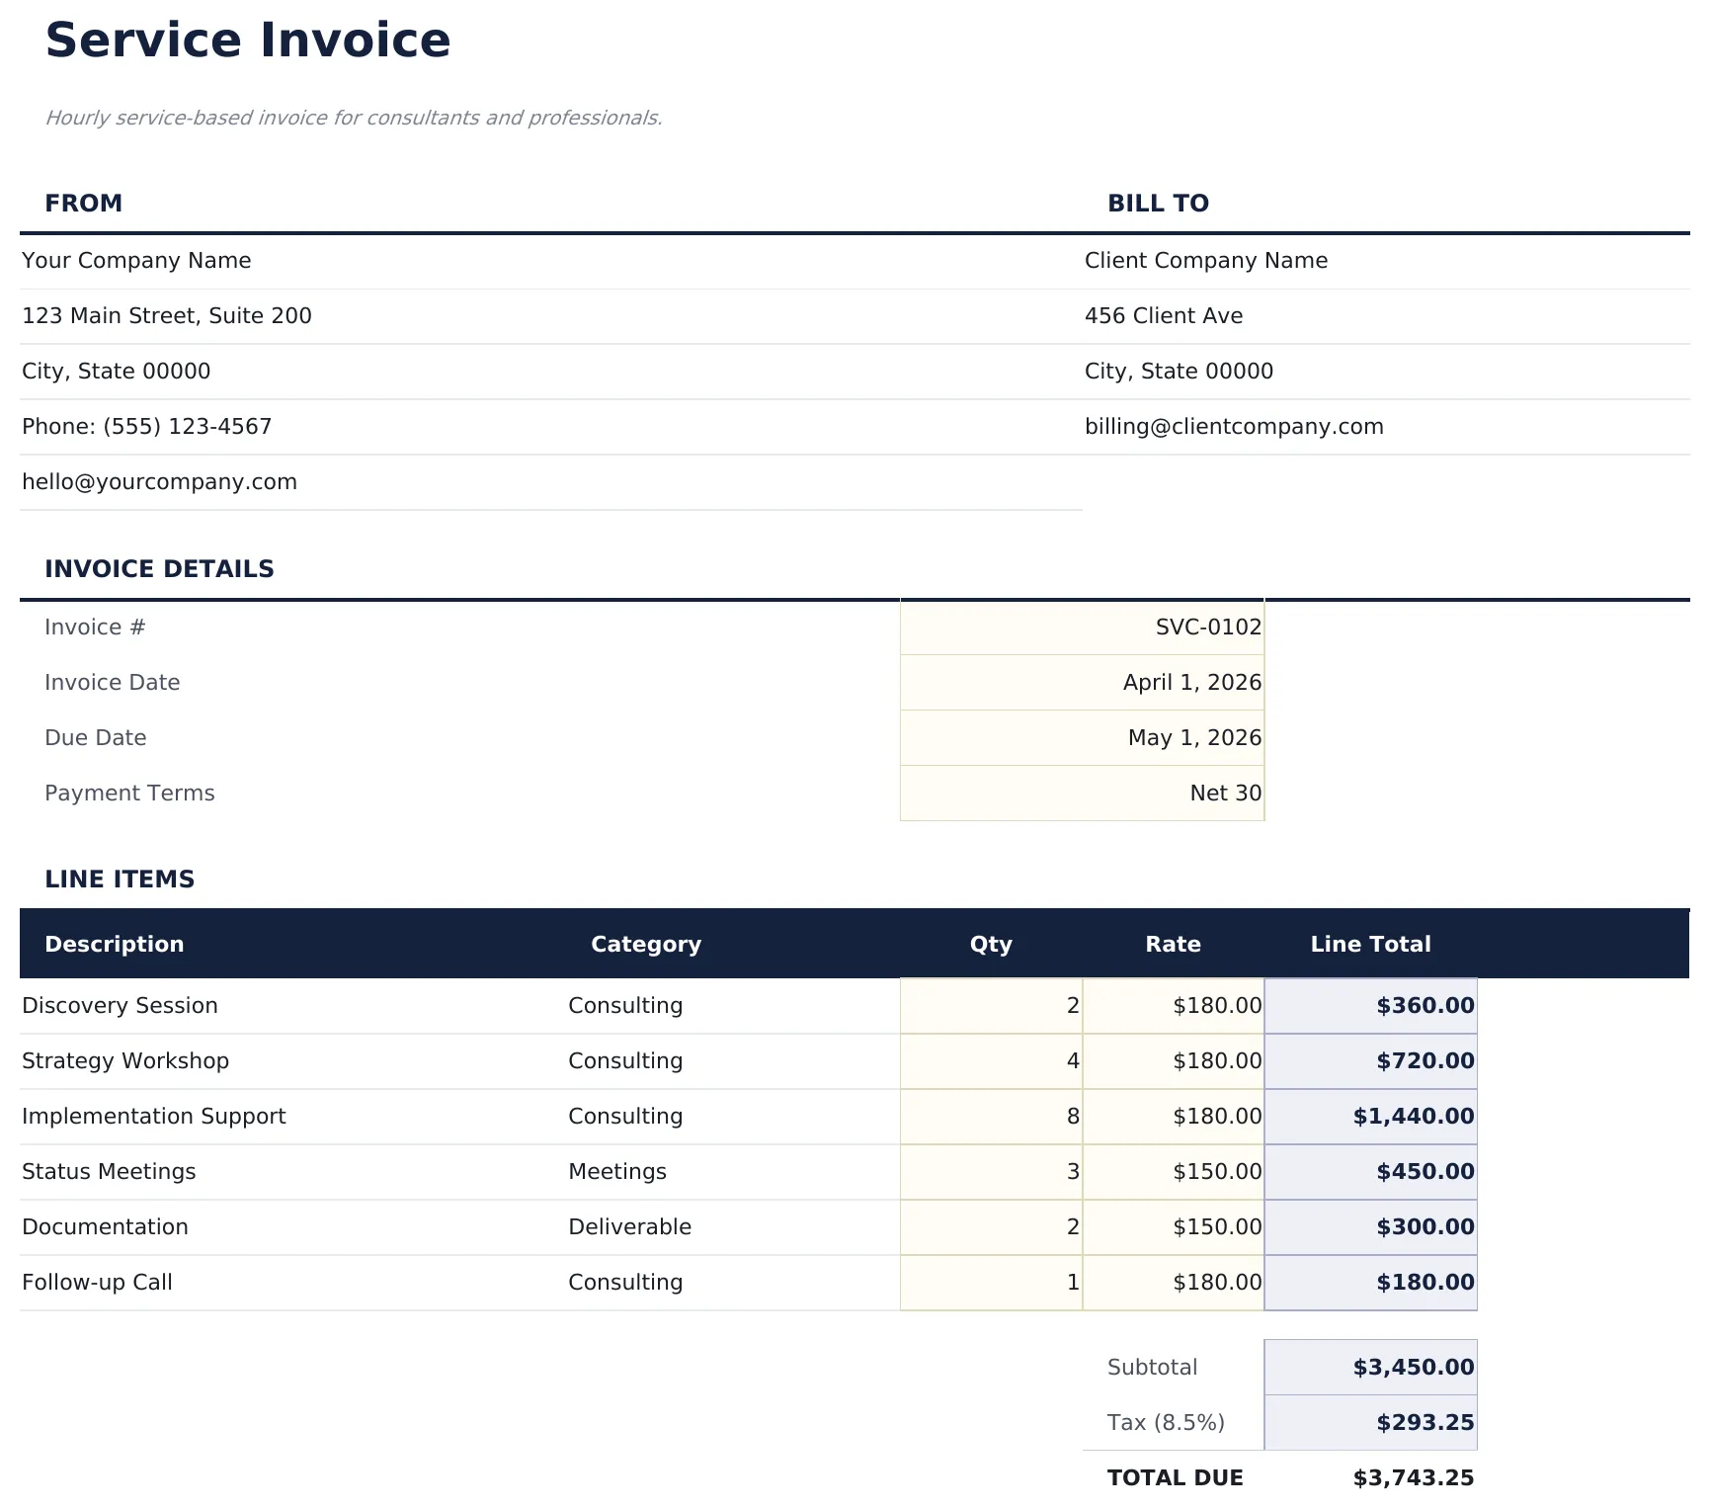The width and height of the screenshot is (1710, 1509).
Task: Click the Qty cell for Documentation
Action: click(990, 1226)
